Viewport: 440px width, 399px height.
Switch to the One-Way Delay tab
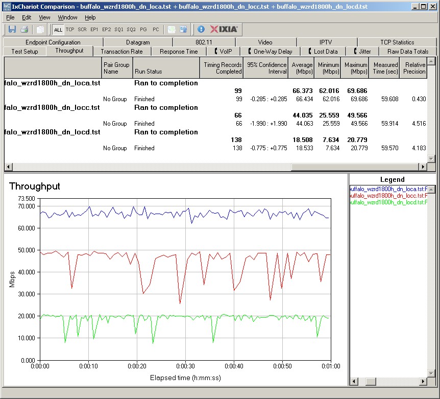[x=270, y=52]
